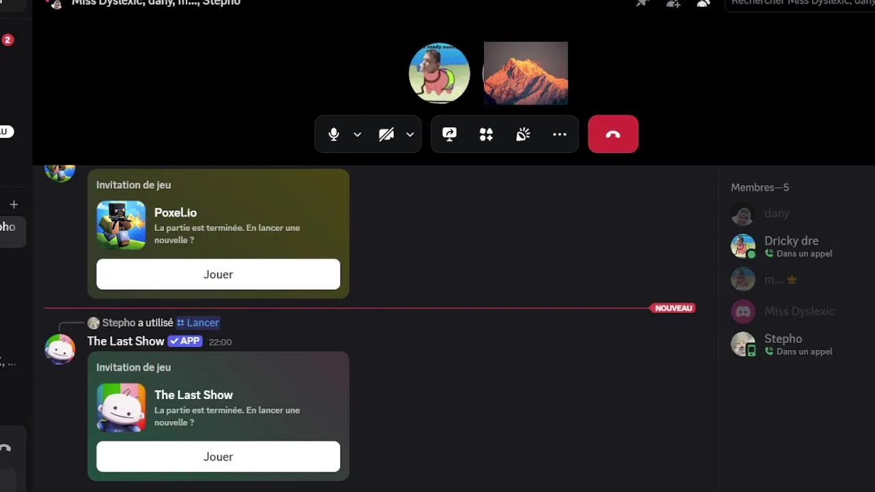Screen dimensions: 875x492
Task: Click Jouer on the Poxel.io invitation
Action: [218, 274]
